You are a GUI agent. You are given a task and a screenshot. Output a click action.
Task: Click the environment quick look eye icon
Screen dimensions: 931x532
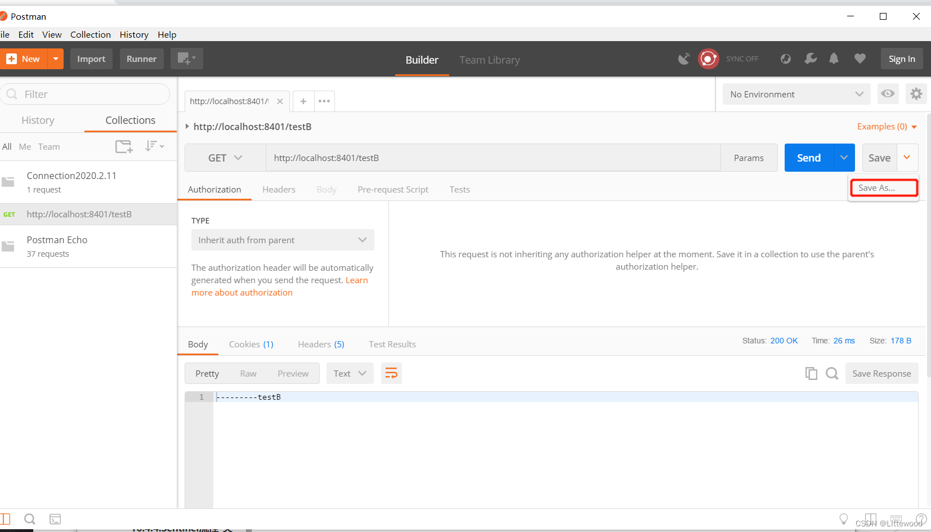click(x=888, y=94)
